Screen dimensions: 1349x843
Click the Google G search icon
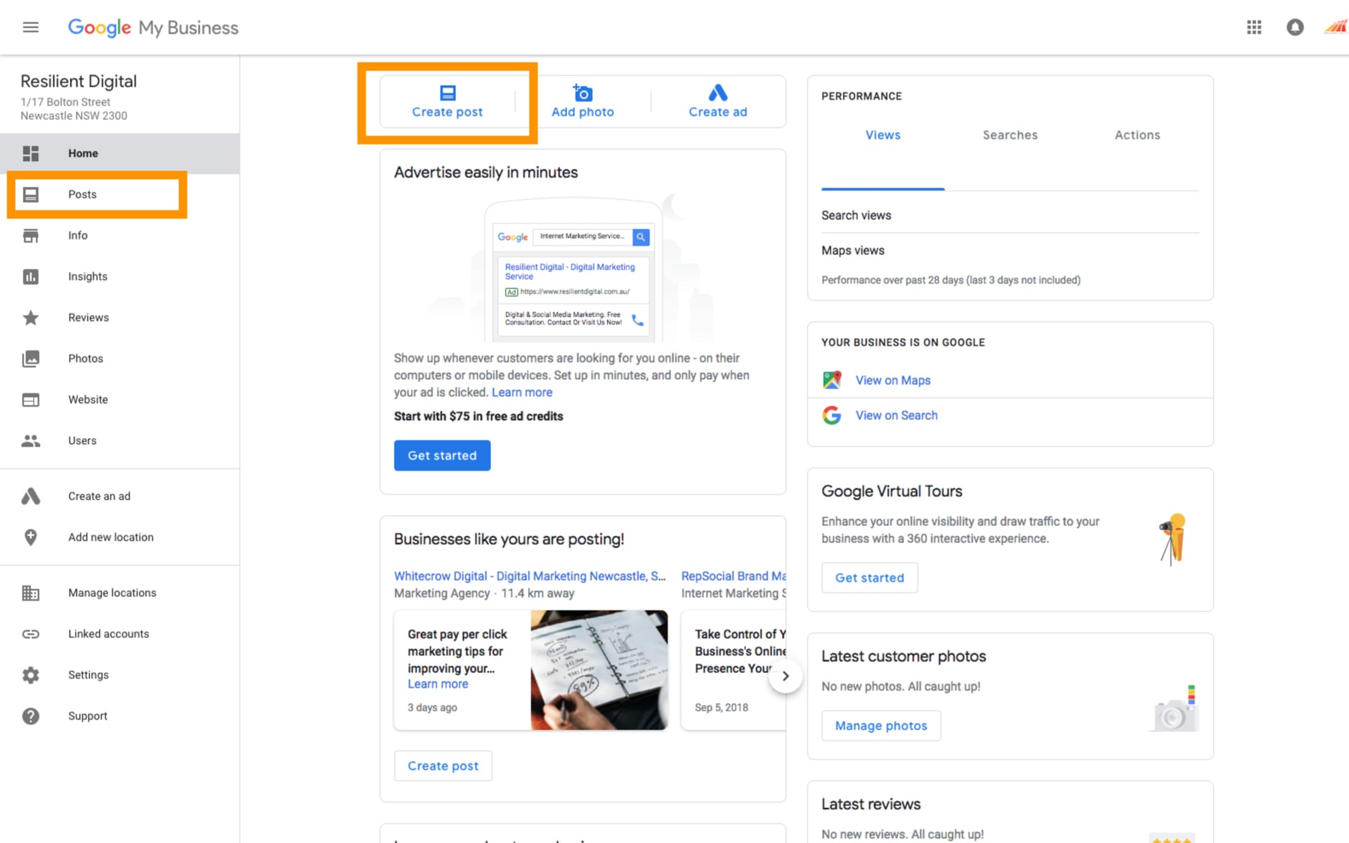[832, 415]
